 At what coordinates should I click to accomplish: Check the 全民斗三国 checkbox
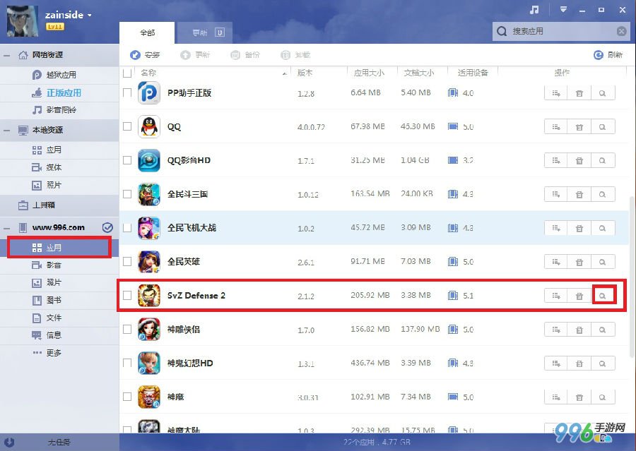127,194
